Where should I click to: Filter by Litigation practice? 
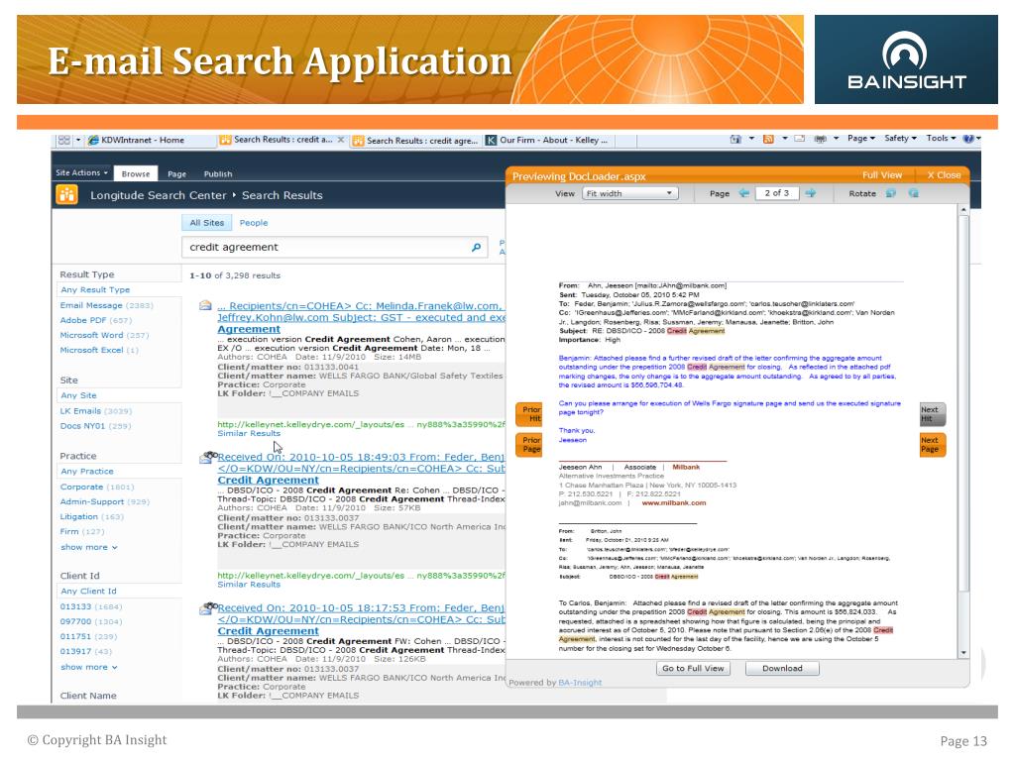[91, 516]
